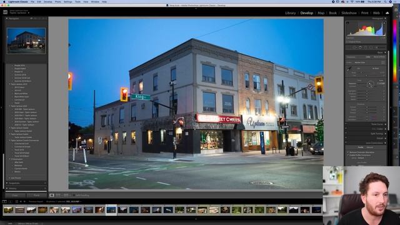Toggle the highlight clipping indicator in histogram

click(384, 23)
